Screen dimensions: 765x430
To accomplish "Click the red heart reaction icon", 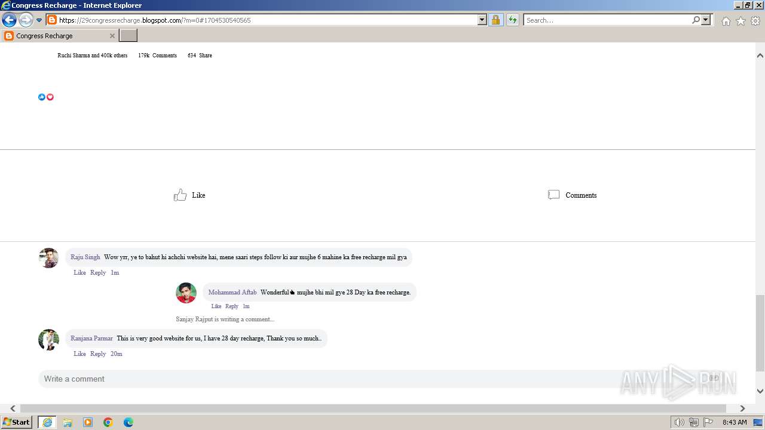I will coord(50,97).
